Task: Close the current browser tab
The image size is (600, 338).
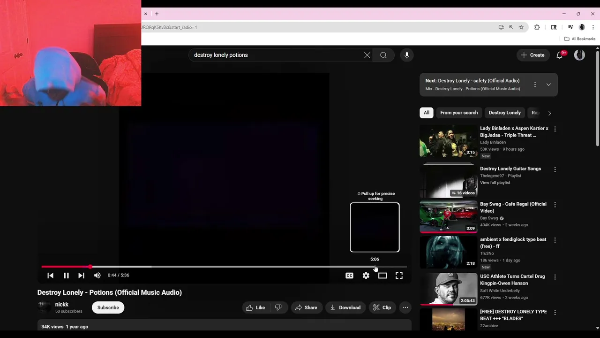Action: point(145,14)
